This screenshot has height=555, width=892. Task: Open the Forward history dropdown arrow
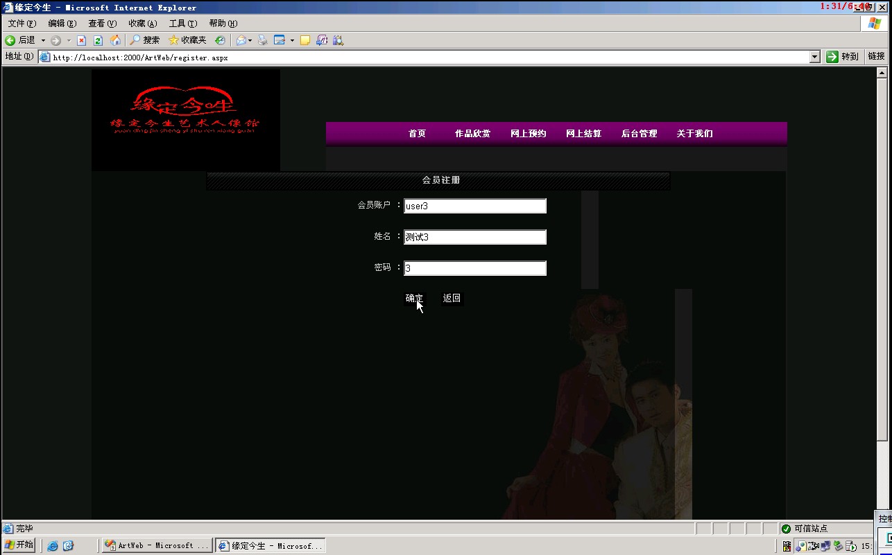(x=69, y=40)
